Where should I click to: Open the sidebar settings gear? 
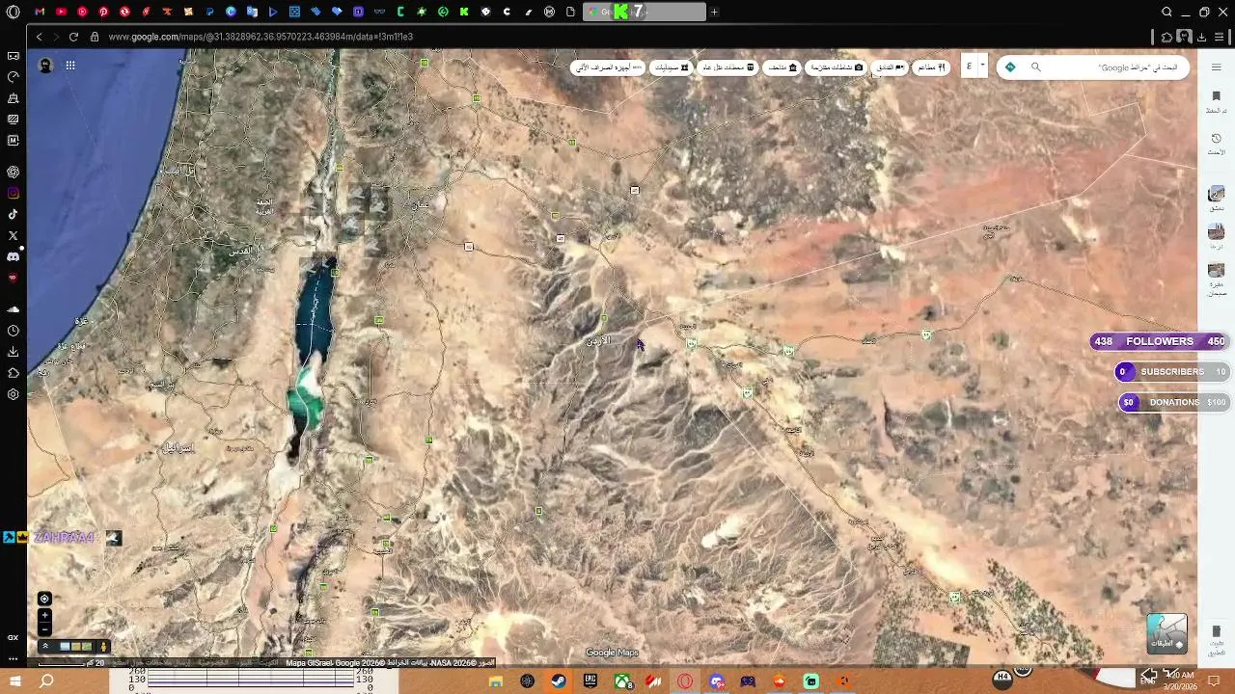(x=14, y=394)
